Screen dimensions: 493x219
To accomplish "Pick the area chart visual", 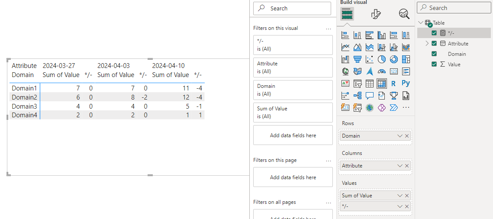I will point(357,47).
